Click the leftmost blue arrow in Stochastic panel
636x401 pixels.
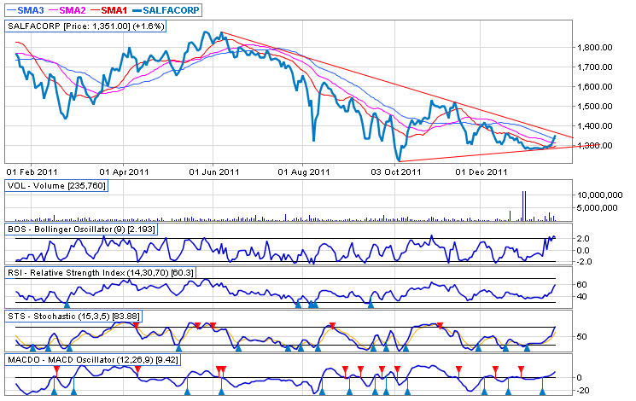point(32,347)
